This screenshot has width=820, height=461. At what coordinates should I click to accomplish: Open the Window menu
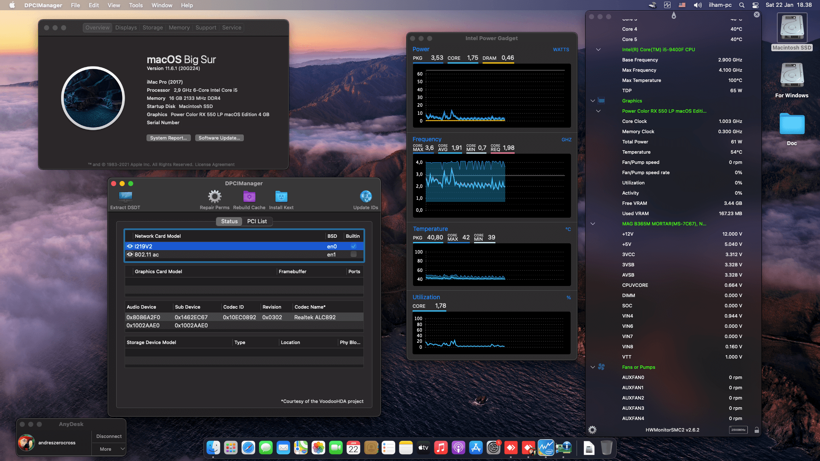pos(162,5)
